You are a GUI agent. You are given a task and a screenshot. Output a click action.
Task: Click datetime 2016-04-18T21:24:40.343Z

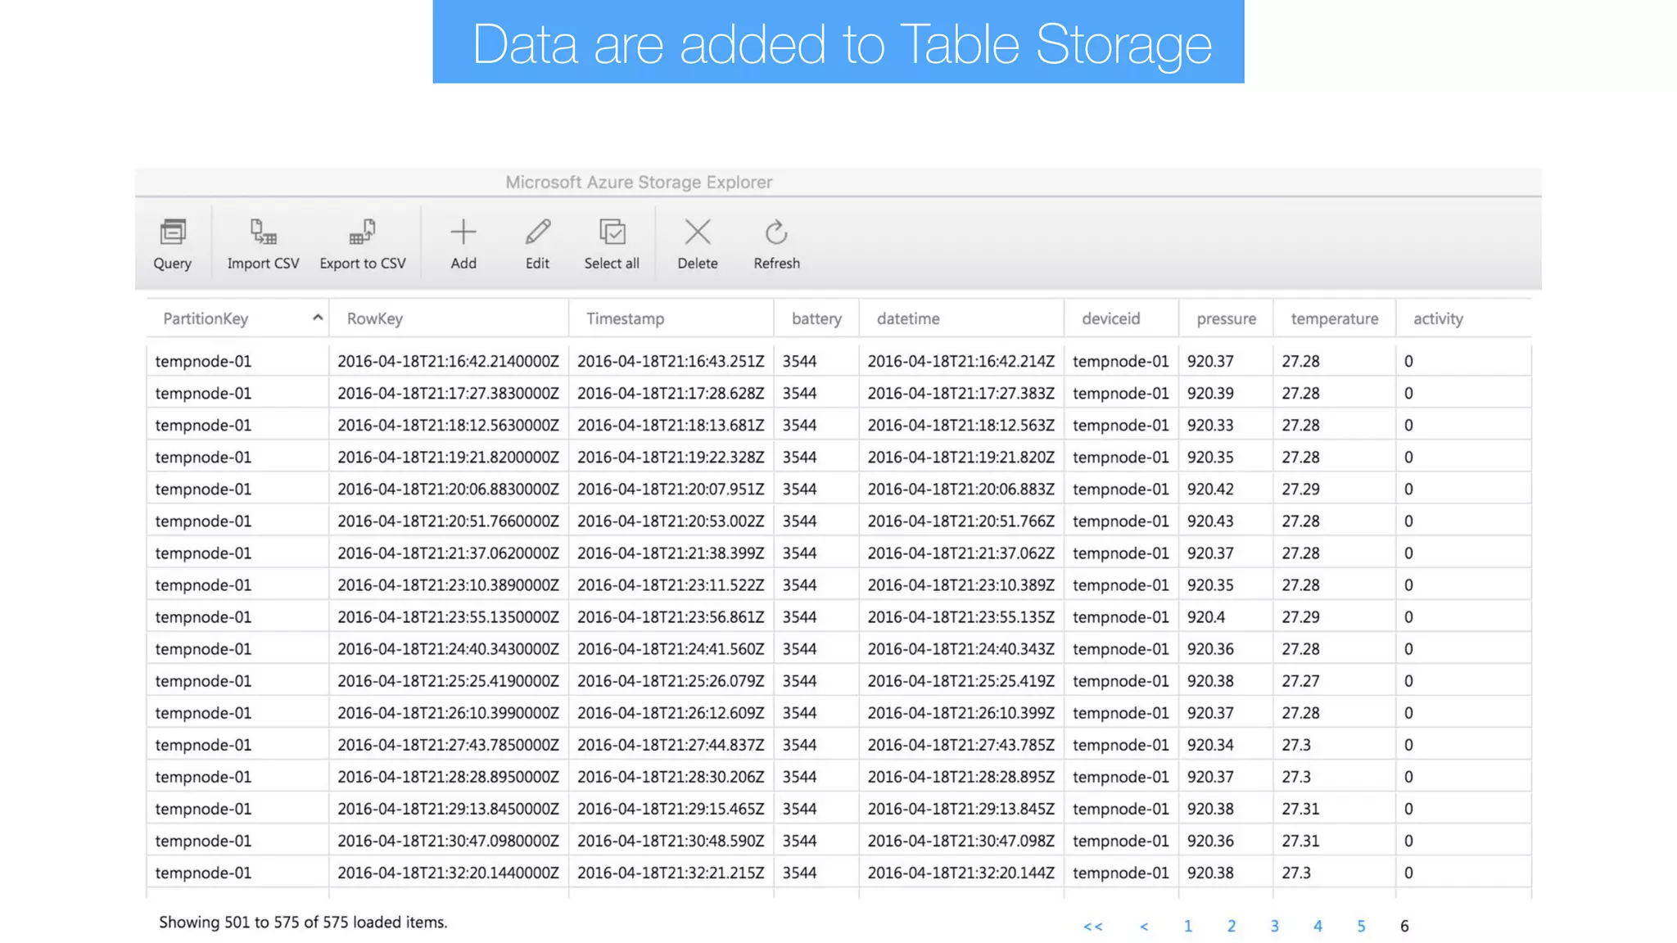(x=961, y=649)
